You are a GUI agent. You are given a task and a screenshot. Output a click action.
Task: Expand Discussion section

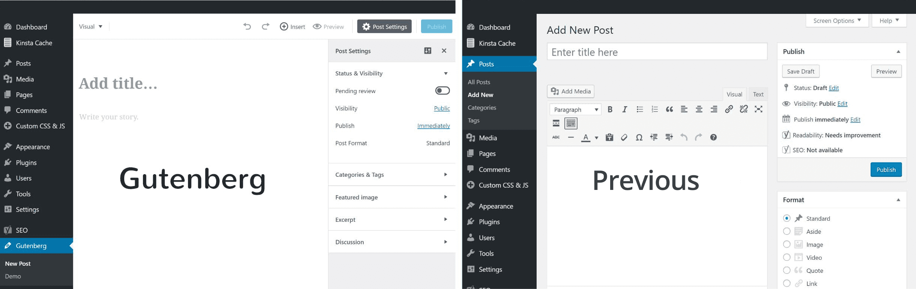[392, 242]
